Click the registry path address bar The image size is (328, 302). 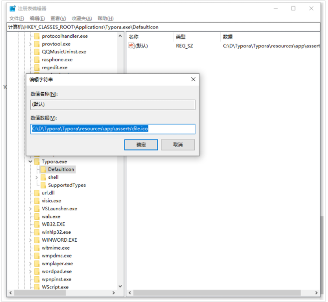click(x=164, y=27)
